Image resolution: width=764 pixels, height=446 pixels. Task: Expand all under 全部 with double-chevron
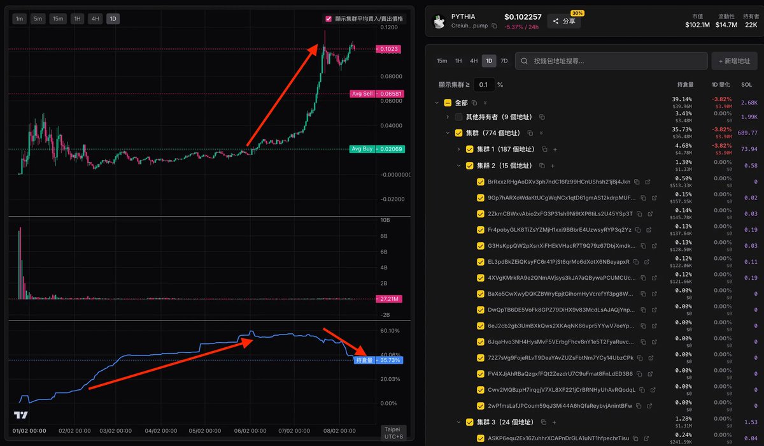click(x=485, y=103)
